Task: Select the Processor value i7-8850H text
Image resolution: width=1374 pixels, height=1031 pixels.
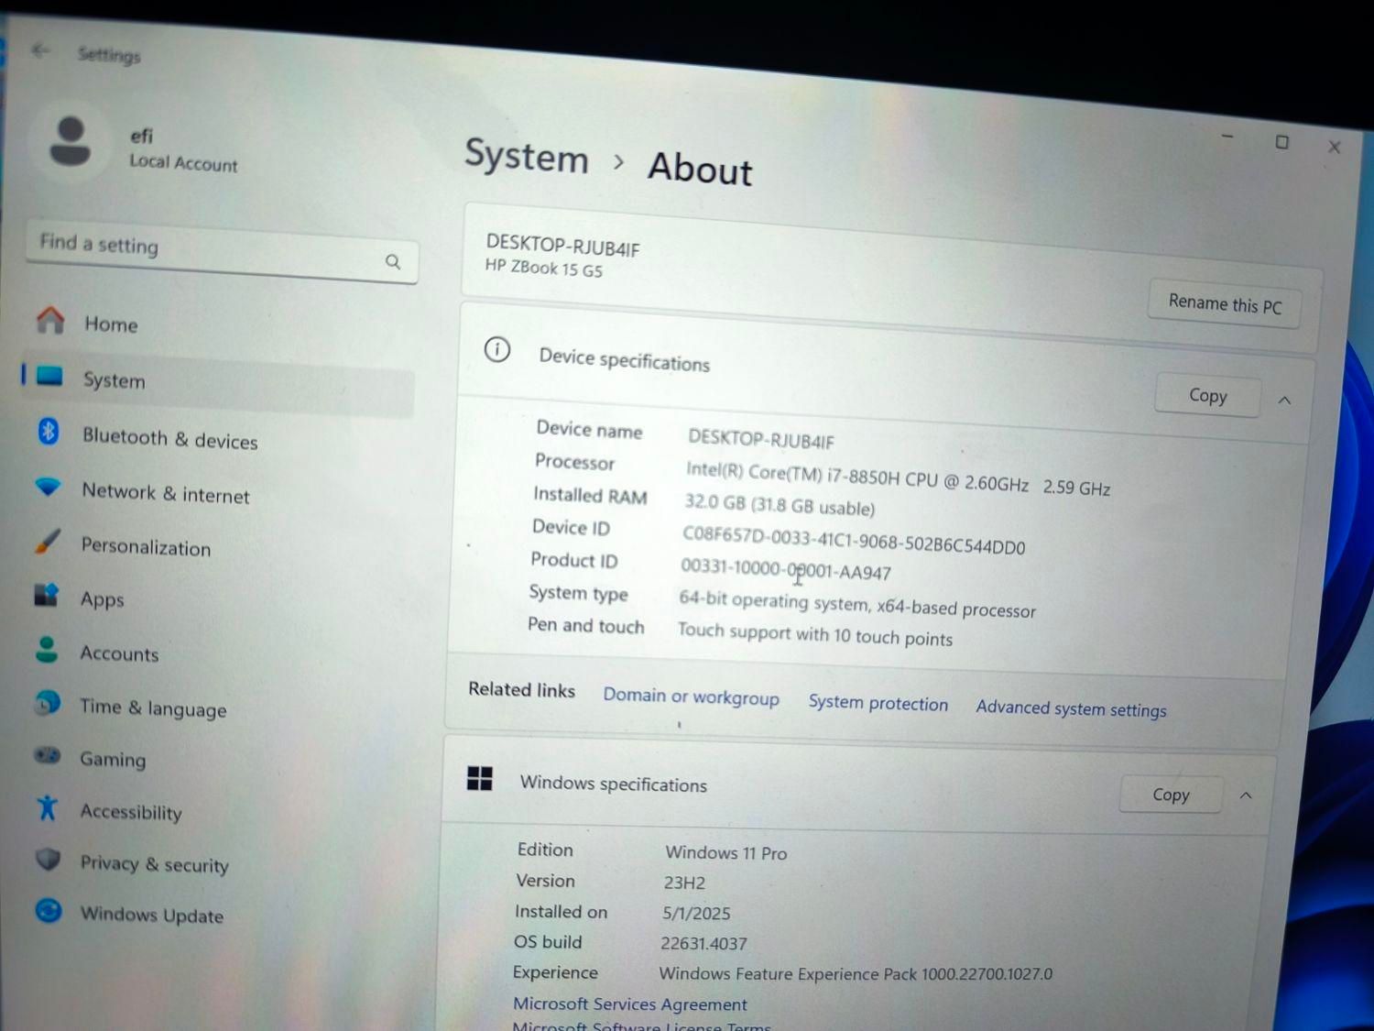Action: tap(898, 479)
